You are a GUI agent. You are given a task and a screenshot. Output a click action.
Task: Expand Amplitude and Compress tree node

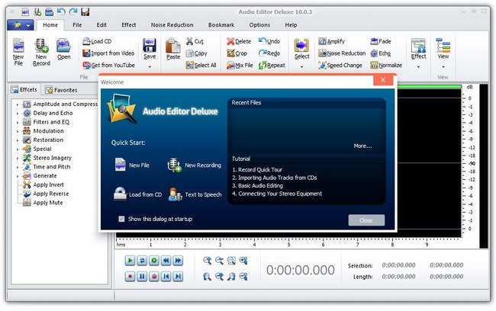[18, 104]
